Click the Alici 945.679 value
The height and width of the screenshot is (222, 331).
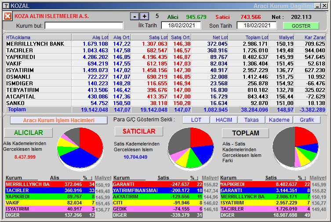coord(196,17)
